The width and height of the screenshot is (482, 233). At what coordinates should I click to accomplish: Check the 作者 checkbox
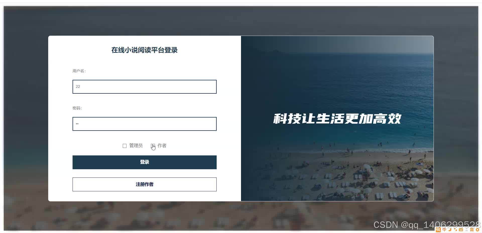153,146
